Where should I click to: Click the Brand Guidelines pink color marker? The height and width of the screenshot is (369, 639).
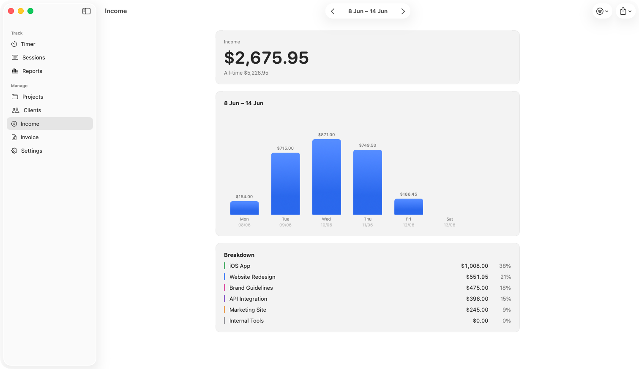(x=224, y=288)
